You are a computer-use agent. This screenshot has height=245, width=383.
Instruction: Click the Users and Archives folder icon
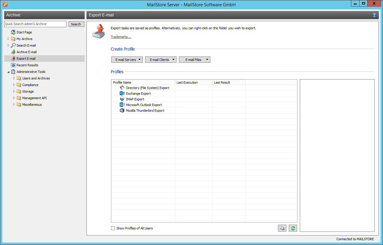click(19, 78)
